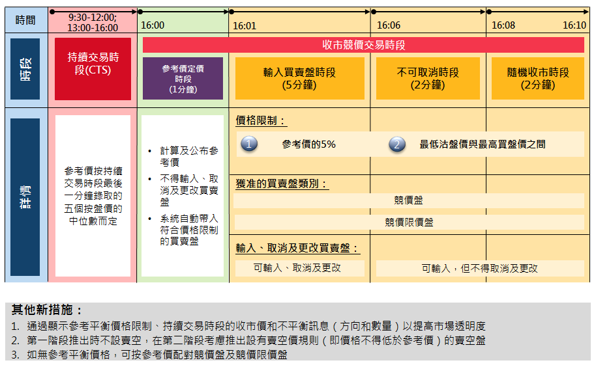The height and width of the screenshot is (367, 596).
Task: Select the 競價限價盤 bar
Action: 409,222
